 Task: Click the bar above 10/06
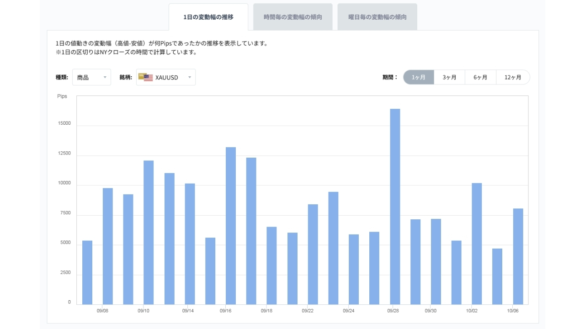(518, 256)
